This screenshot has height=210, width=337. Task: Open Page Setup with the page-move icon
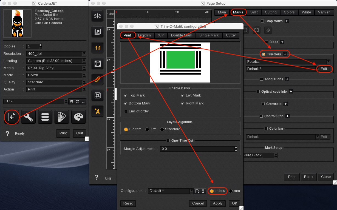tap(12, 117)
